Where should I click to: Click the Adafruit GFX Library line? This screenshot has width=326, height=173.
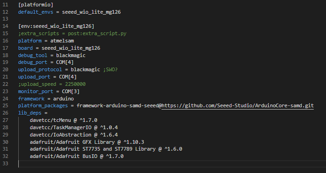(87, 142)
